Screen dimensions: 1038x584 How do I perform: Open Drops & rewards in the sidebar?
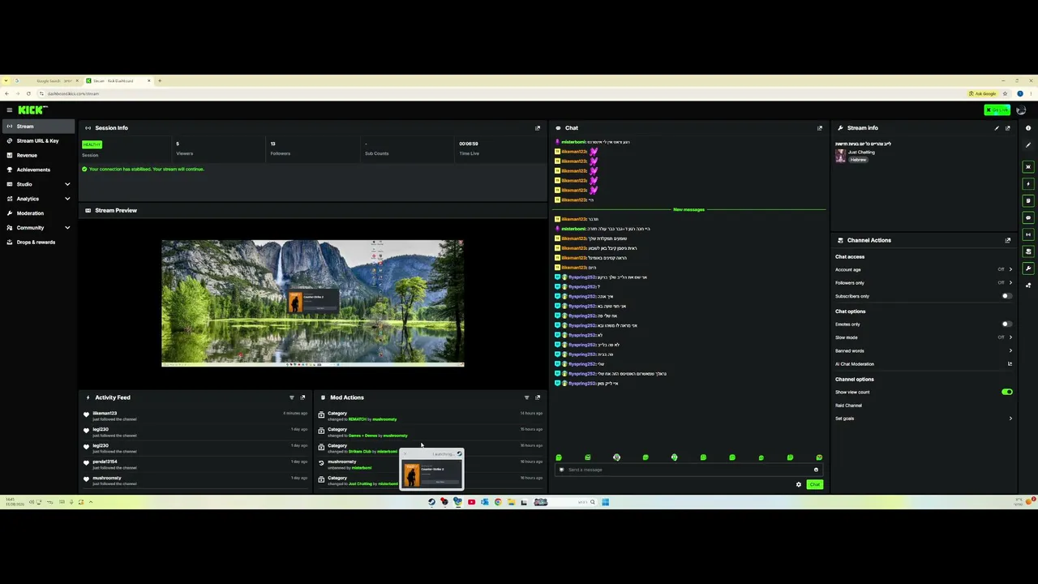pyautogui.click(x=37, y=243)
